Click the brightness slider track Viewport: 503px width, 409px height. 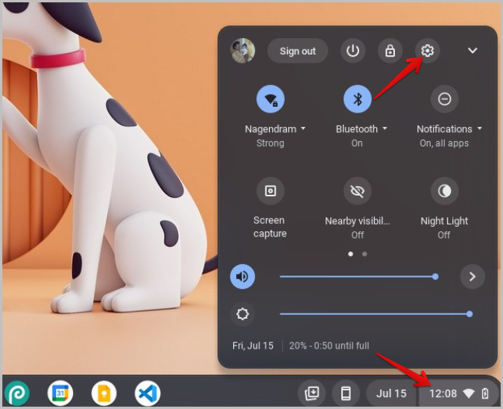coord(376,314)
